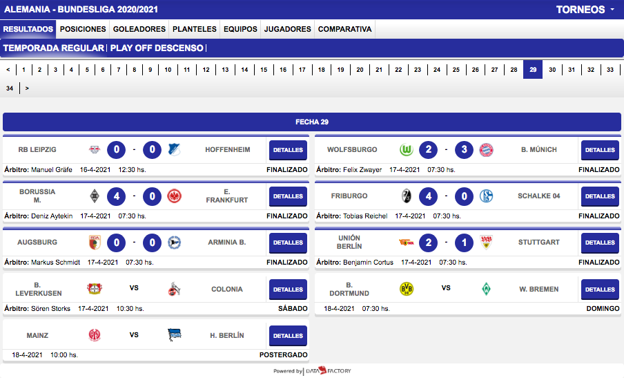Select matchday 5 in the pager
The image size is (624, 378).
coord(87,70)
